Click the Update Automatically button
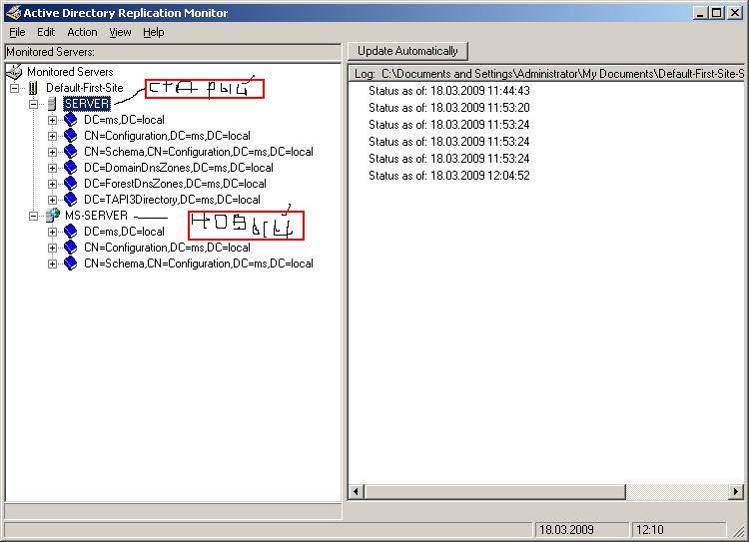 (x=407, y=51)
